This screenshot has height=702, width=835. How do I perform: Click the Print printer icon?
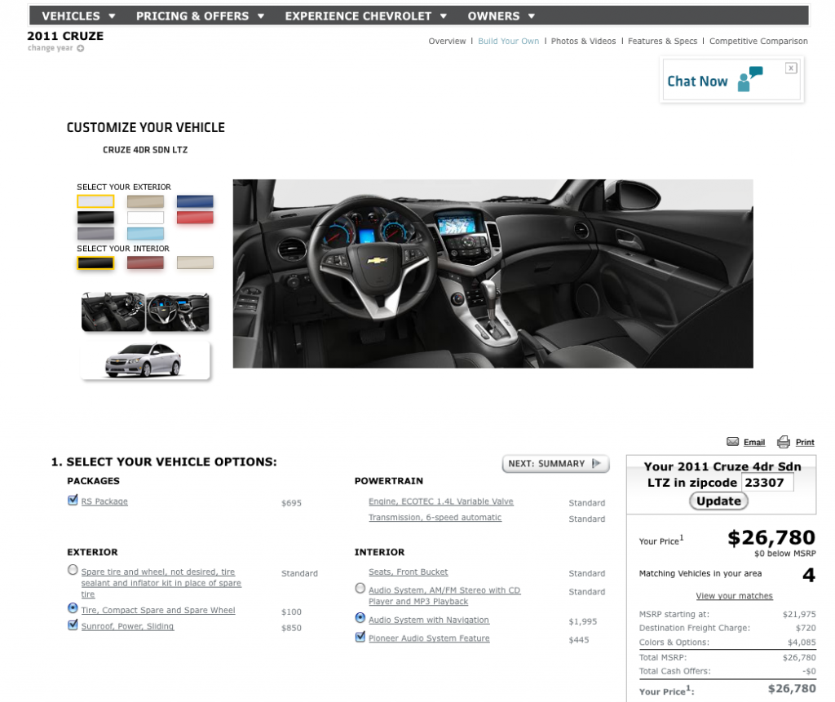(784, 442)
